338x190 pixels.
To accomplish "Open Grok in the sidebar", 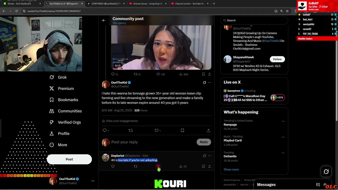I will [x=58, y=77].
